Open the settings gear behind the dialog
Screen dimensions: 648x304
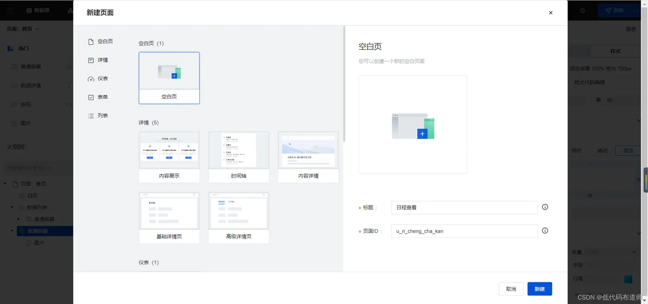pos(582,10)
